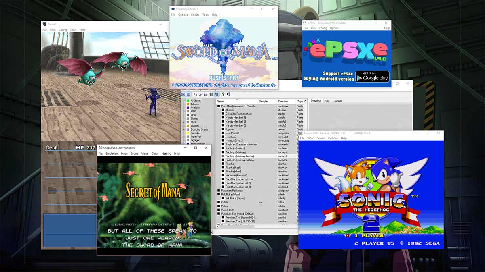Toggle the grouped view toolbar button

216,94
